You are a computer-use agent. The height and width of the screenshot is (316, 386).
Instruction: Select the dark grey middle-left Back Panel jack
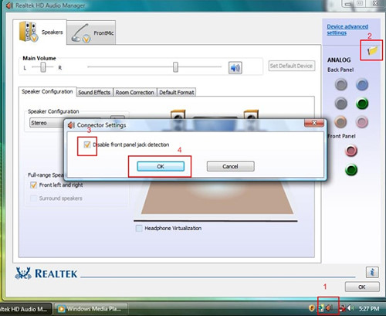pos(341,104)
